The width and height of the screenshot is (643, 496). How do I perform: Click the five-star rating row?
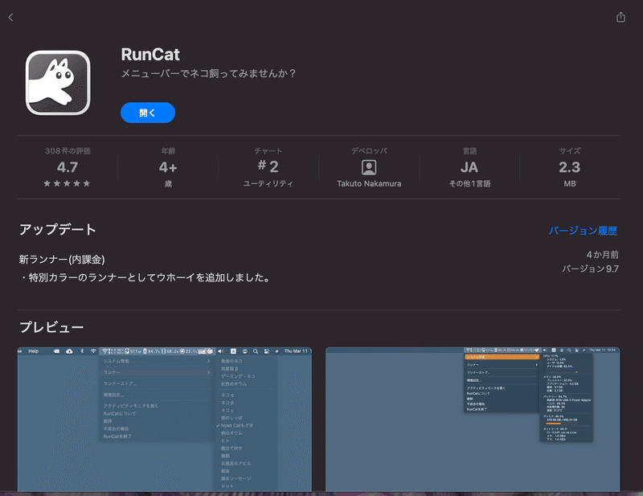(67, 183)
